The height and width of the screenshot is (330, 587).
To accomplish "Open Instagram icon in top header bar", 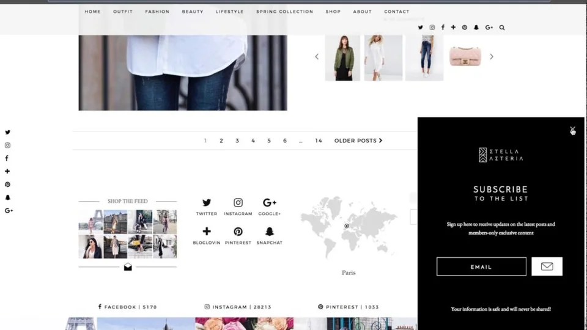I will click(x=432, y=28).
